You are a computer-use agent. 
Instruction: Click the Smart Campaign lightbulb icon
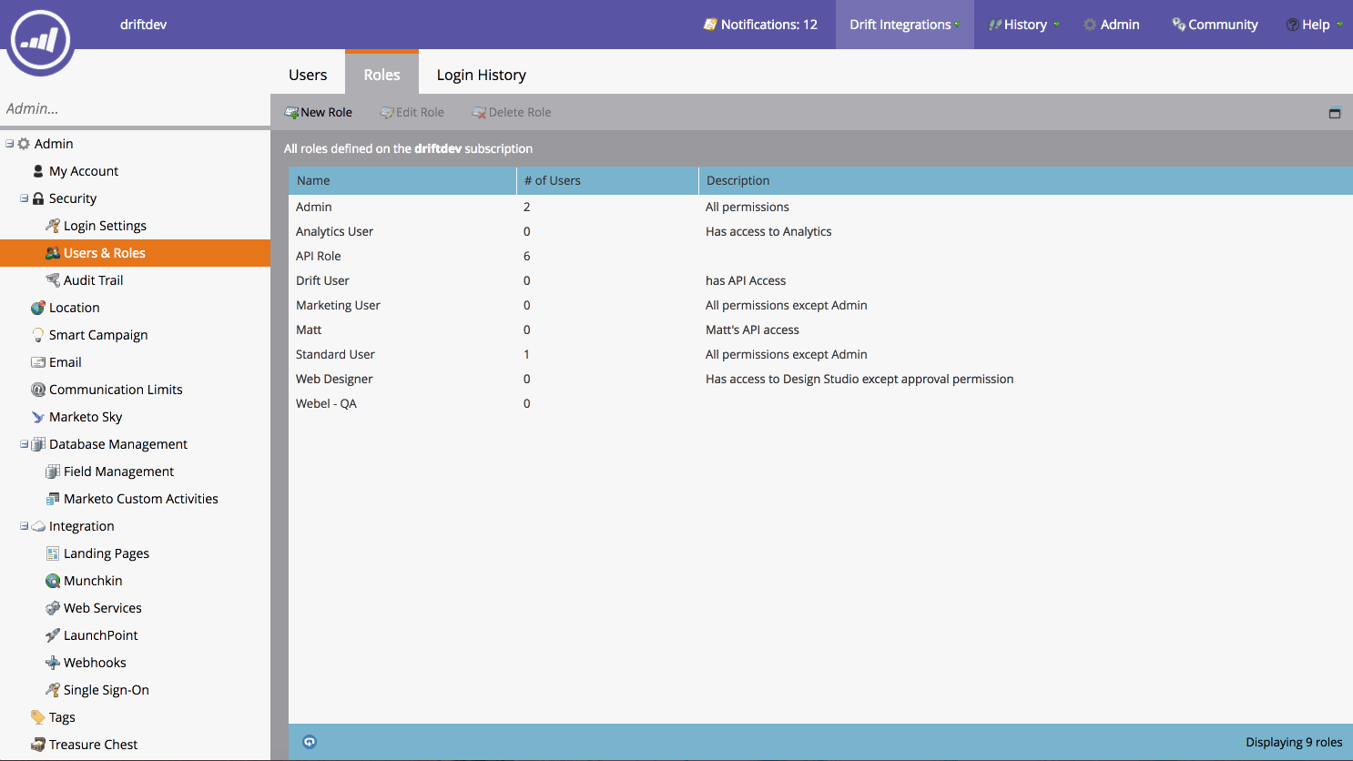(x=38, y=335)
